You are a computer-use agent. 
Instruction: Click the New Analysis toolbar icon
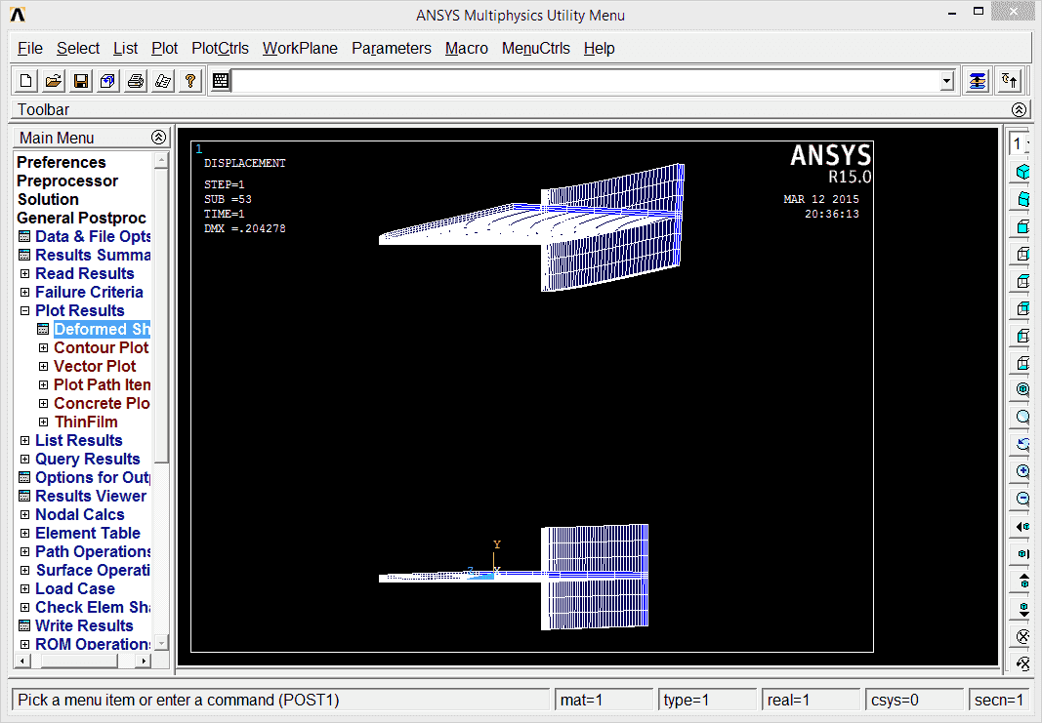26,81
